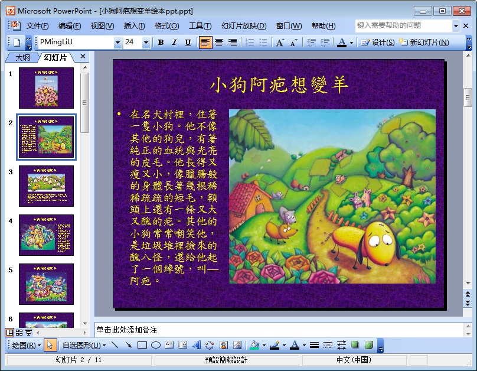Insert clip art
Viewport: 477px width, 371px height.
[x=224, y=345]
